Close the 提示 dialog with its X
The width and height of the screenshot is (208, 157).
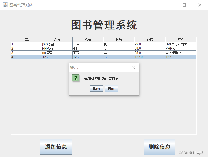tap(133, 67)
